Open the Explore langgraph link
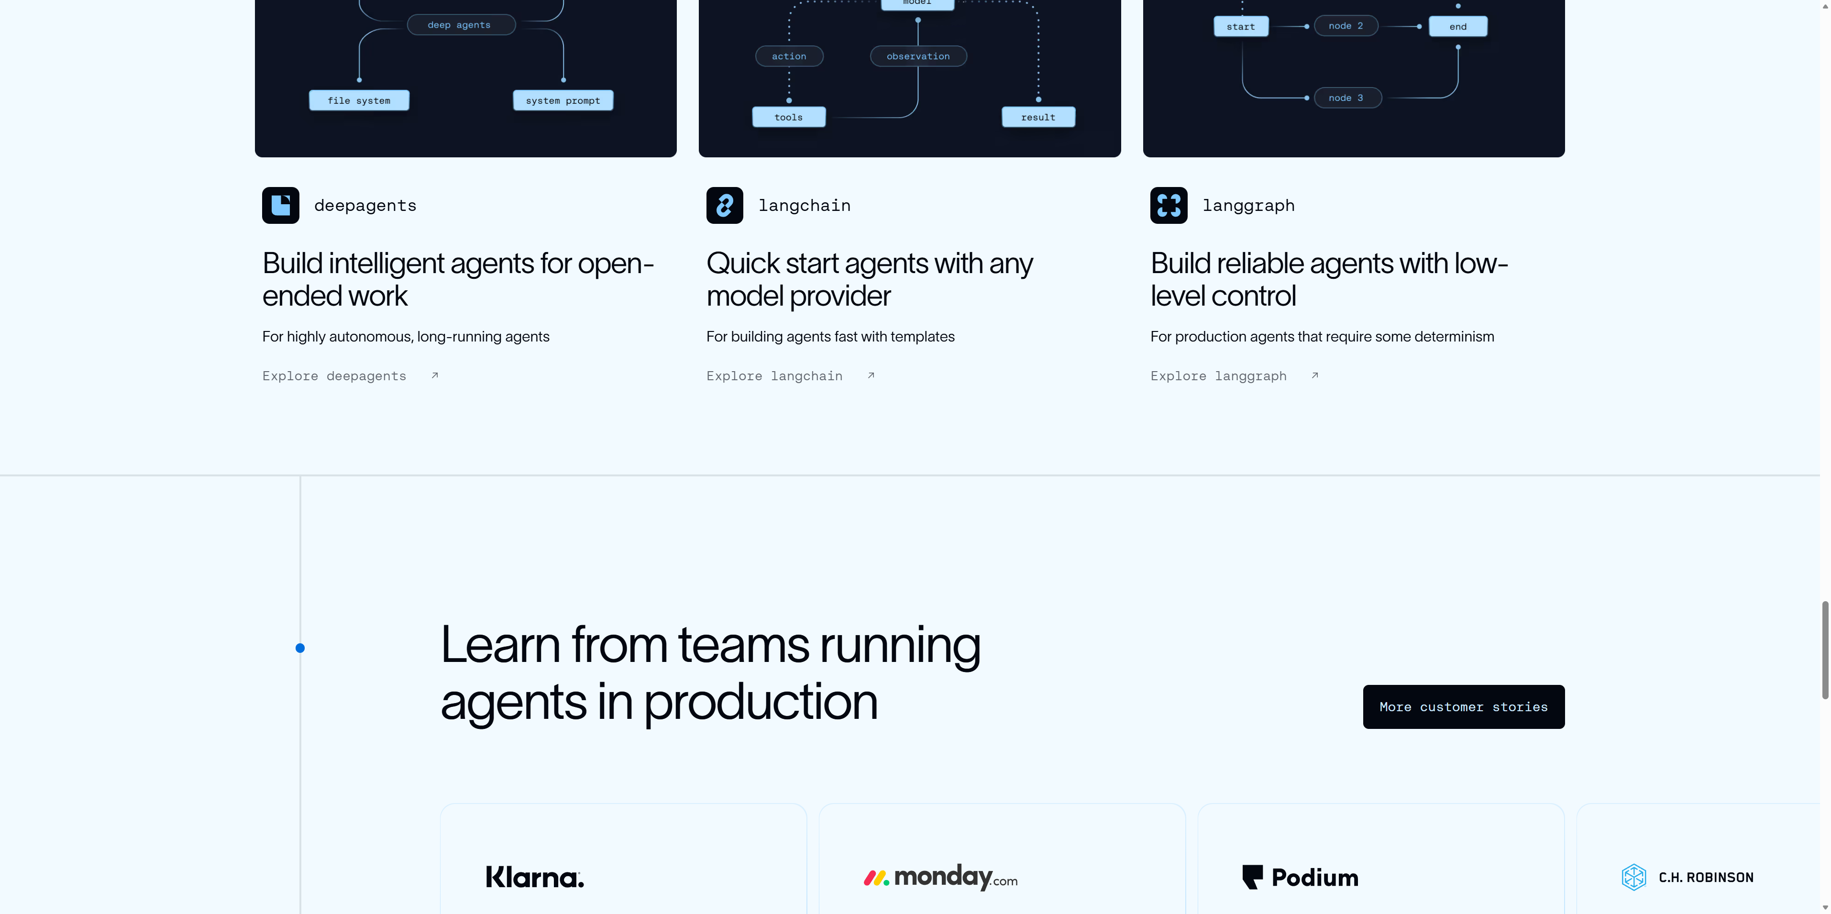The height and width of the screenshot is (914, 1831). (1235, 376)
